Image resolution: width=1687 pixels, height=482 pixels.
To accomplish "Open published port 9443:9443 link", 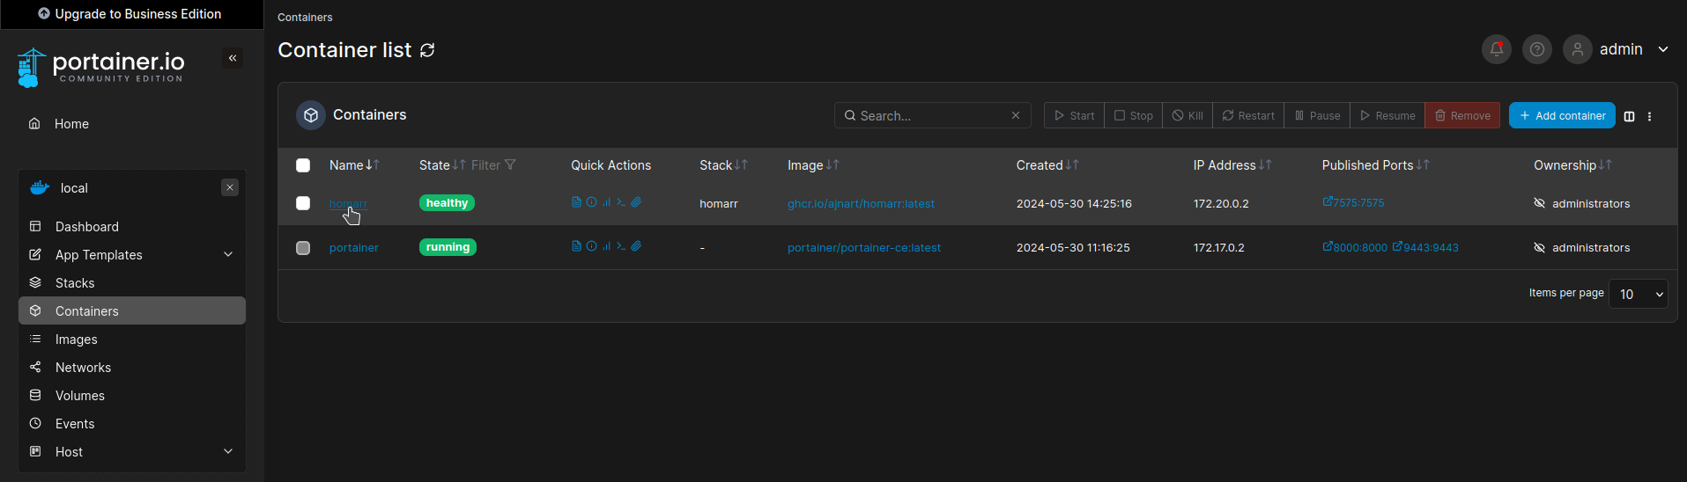I will pos(1425,247).
